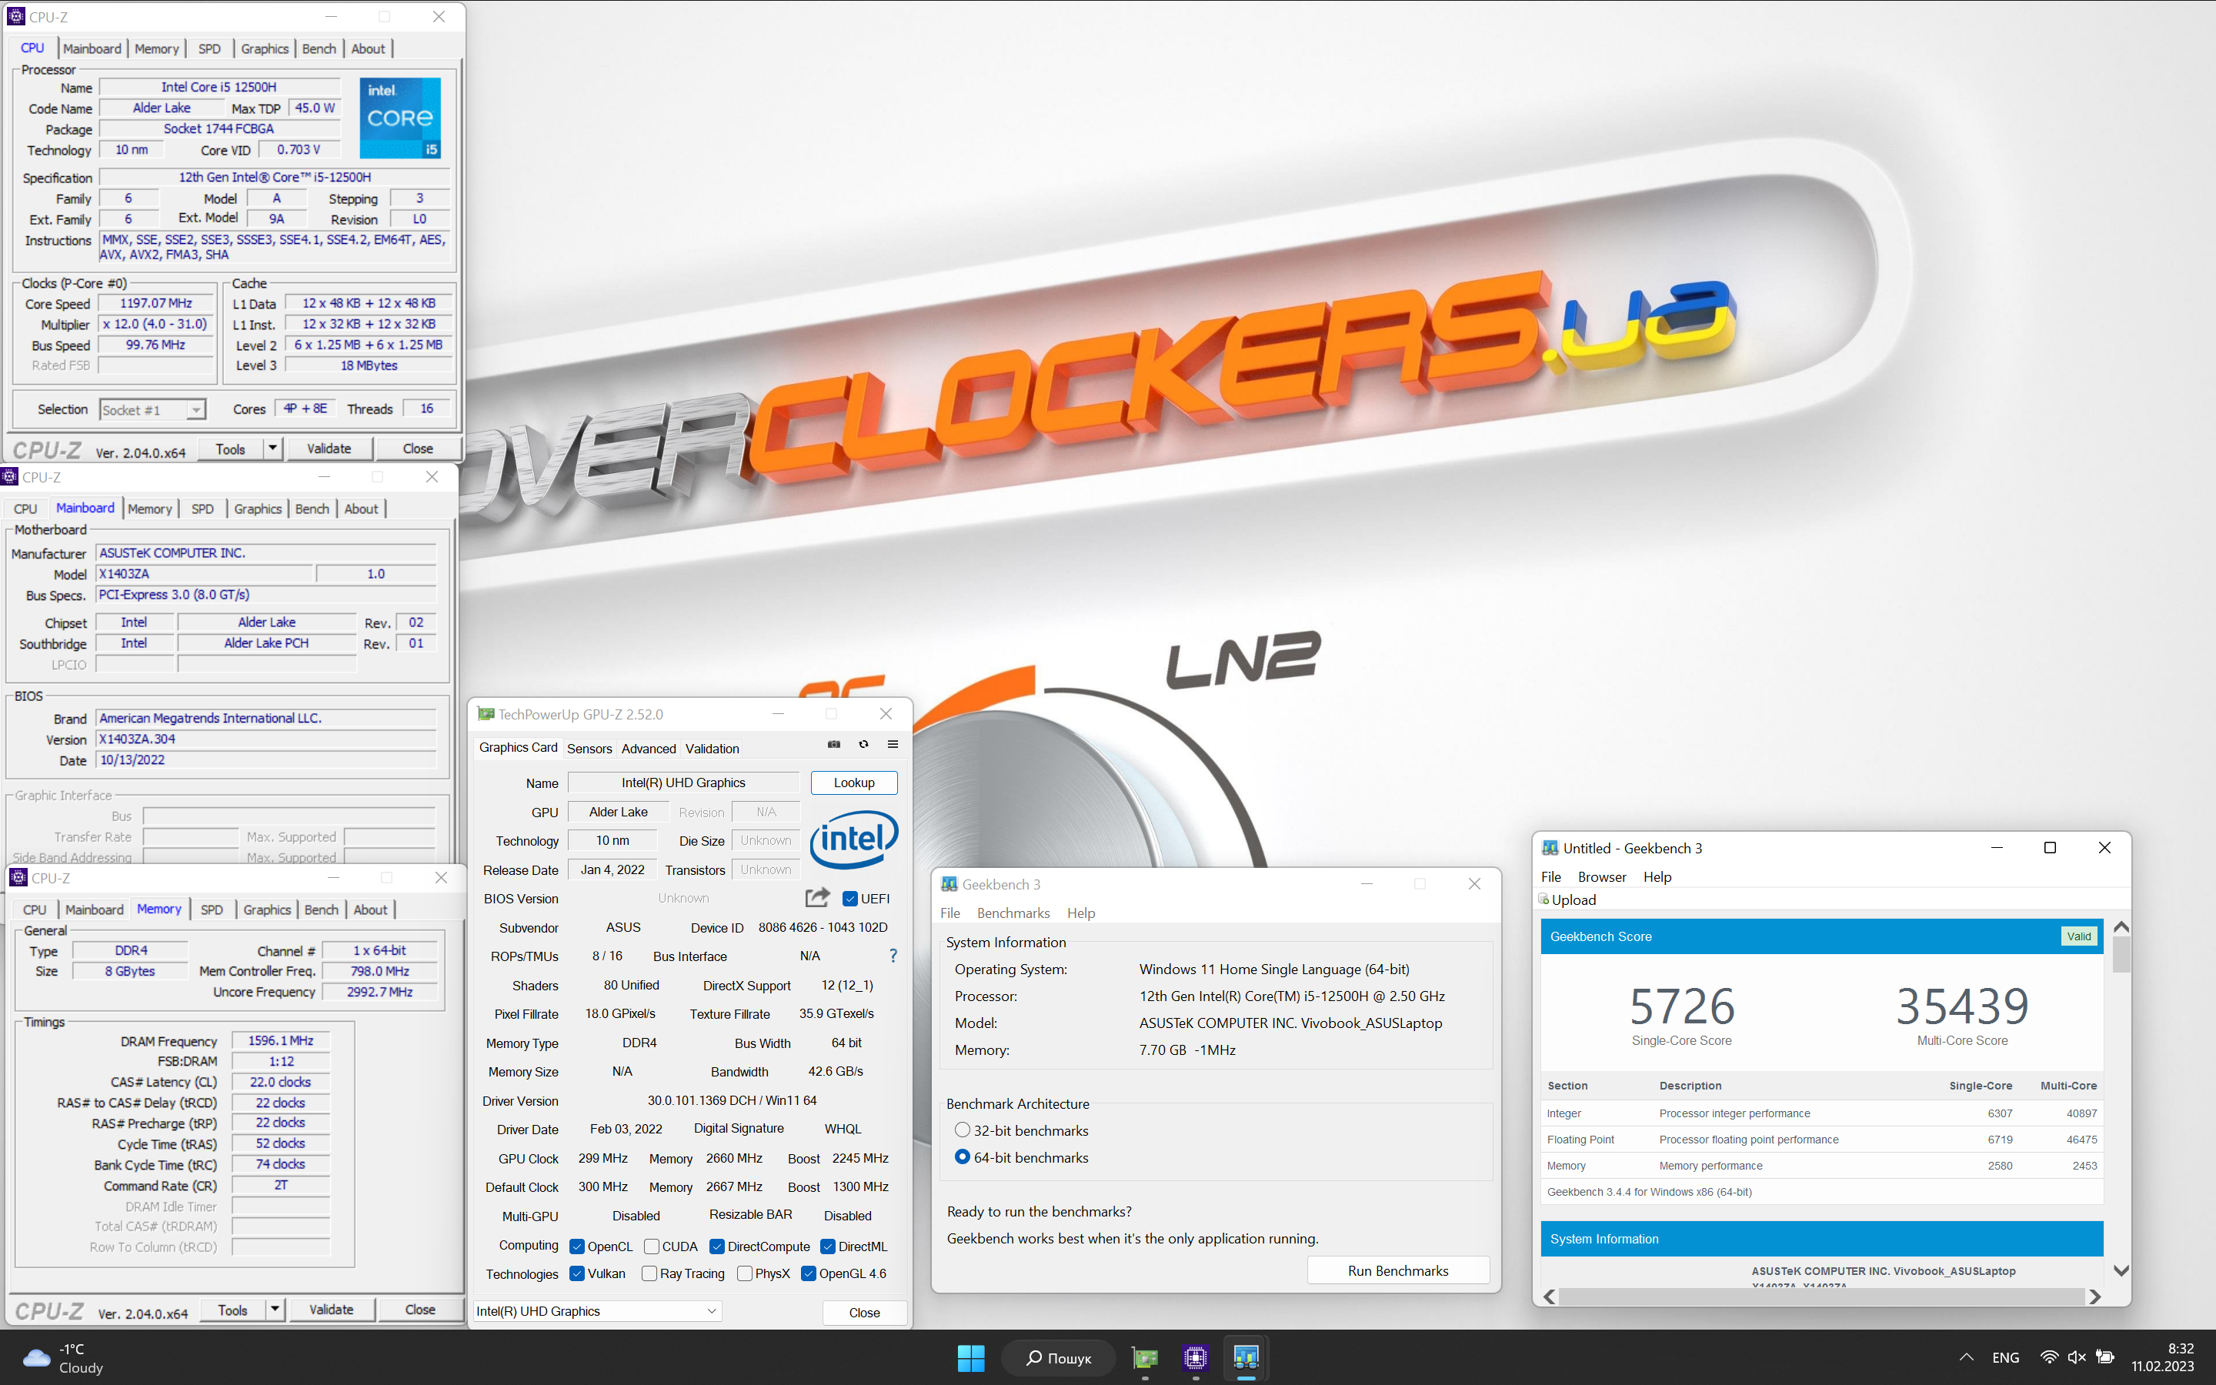2216x1385 pixels.
Task: Click Tools button in the top CPU-Z window
Action: point(230,448)
